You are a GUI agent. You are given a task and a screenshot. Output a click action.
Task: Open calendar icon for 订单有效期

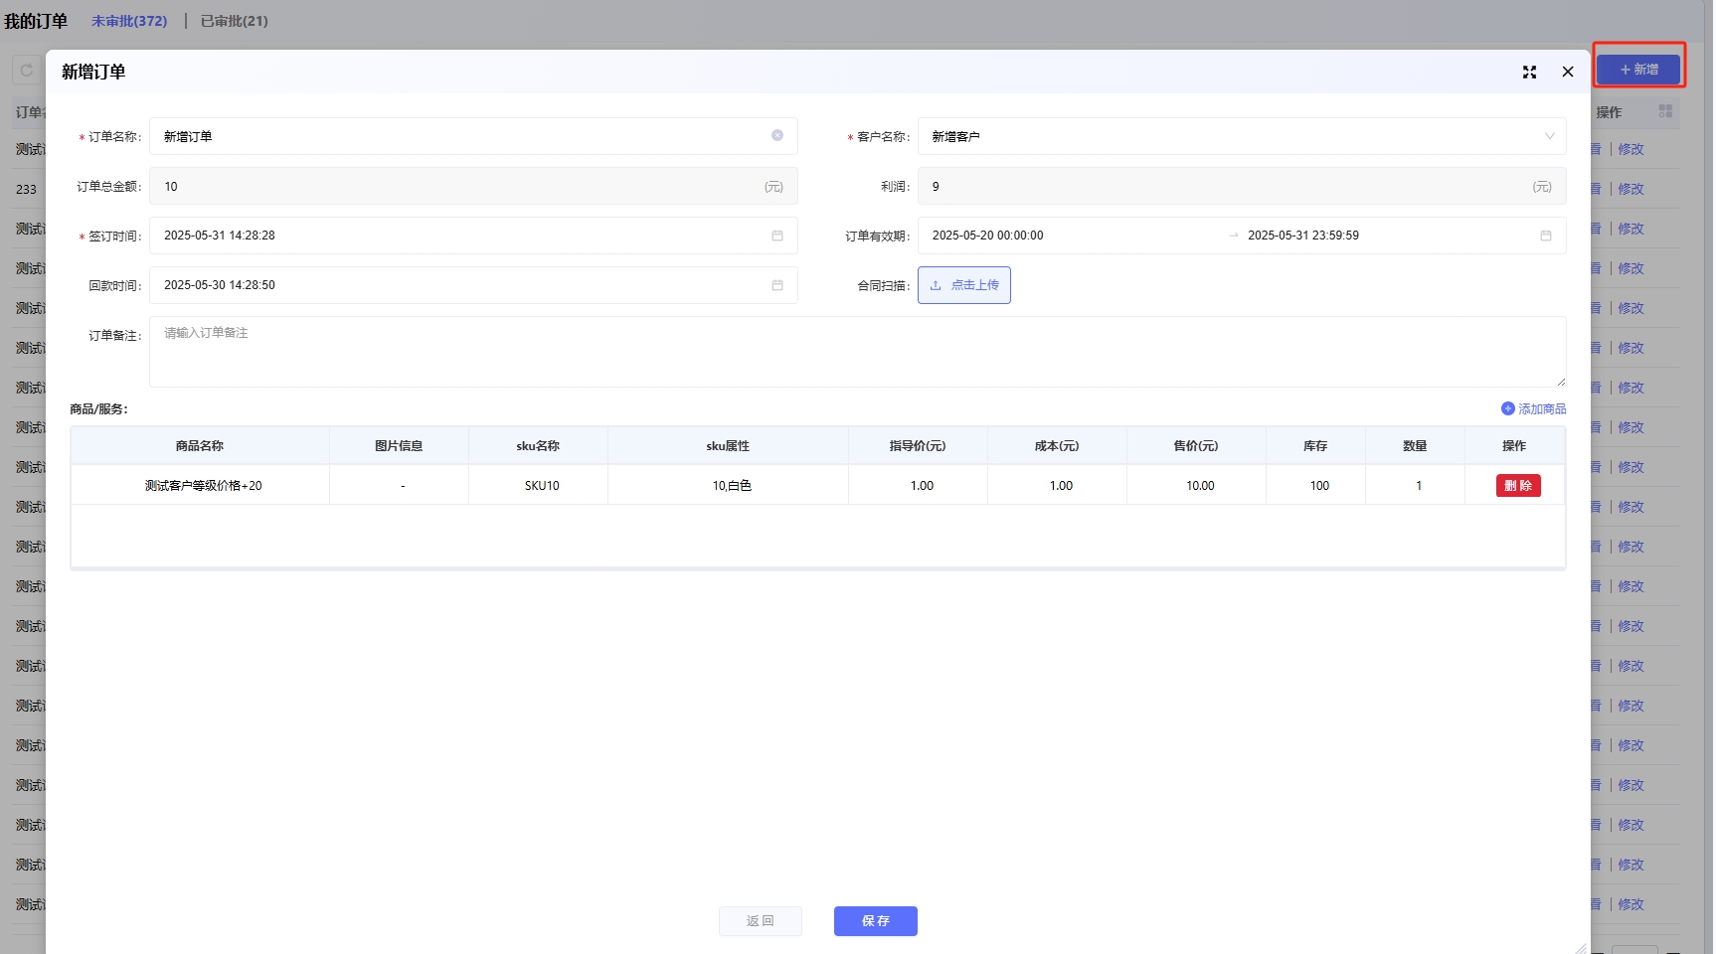(x=1546, y=236)
